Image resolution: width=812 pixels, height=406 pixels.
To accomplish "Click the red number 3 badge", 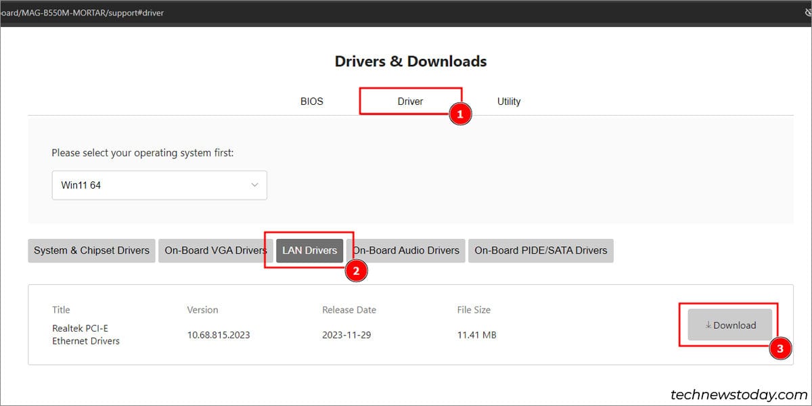I will click(780, 349).
